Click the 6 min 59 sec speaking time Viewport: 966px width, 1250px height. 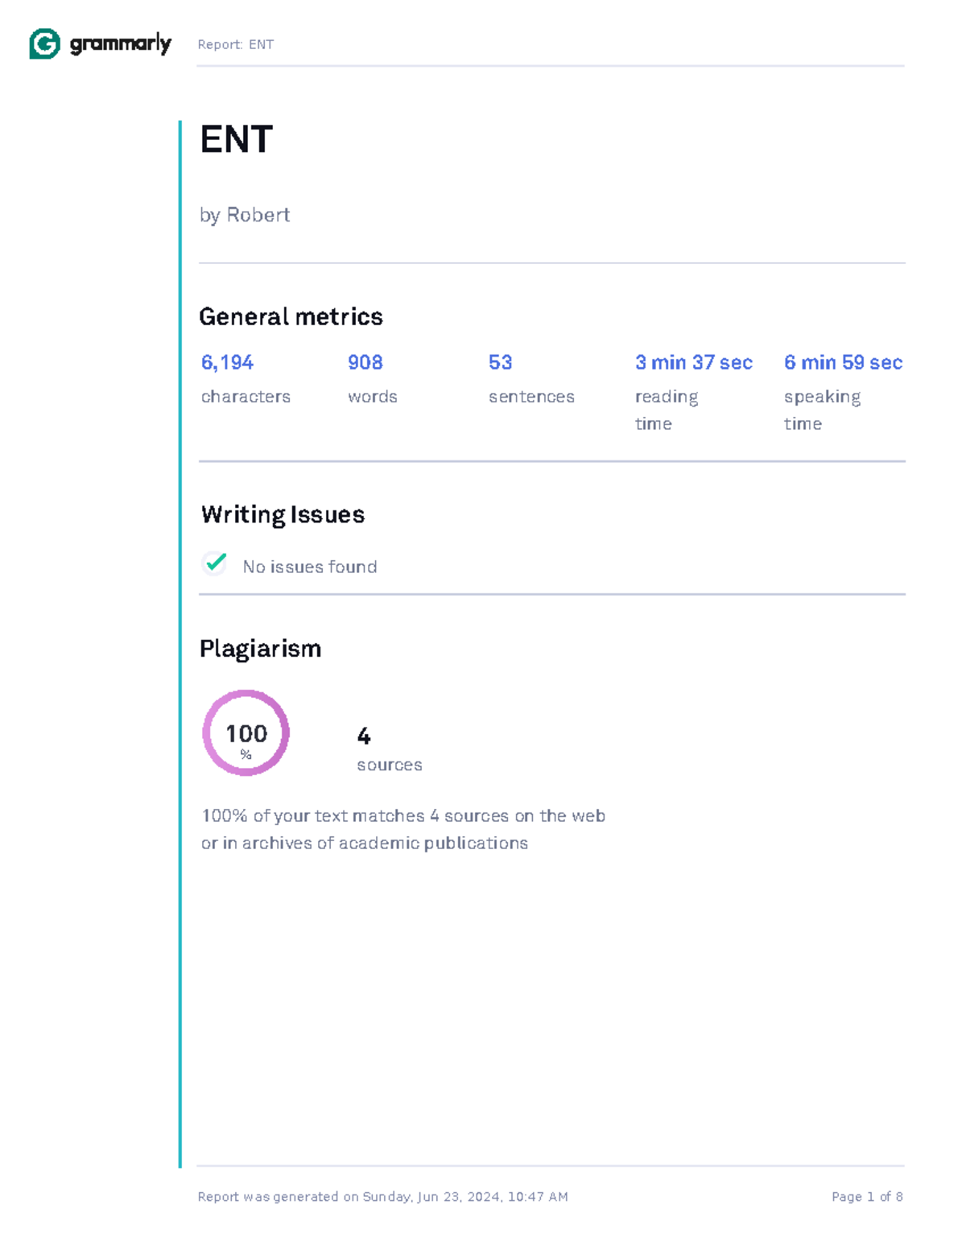click(843, 363)
